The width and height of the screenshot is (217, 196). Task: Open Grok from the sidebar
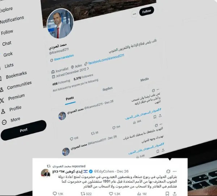[x=8, y=54]
